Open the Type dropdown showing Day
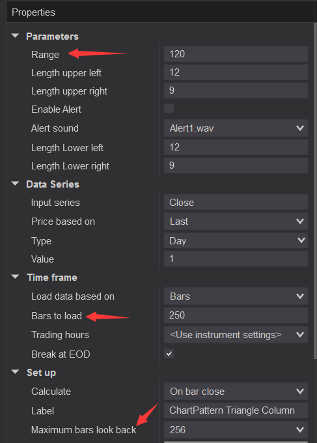This screenshot has height=443, width=317. tap(236, 240)
